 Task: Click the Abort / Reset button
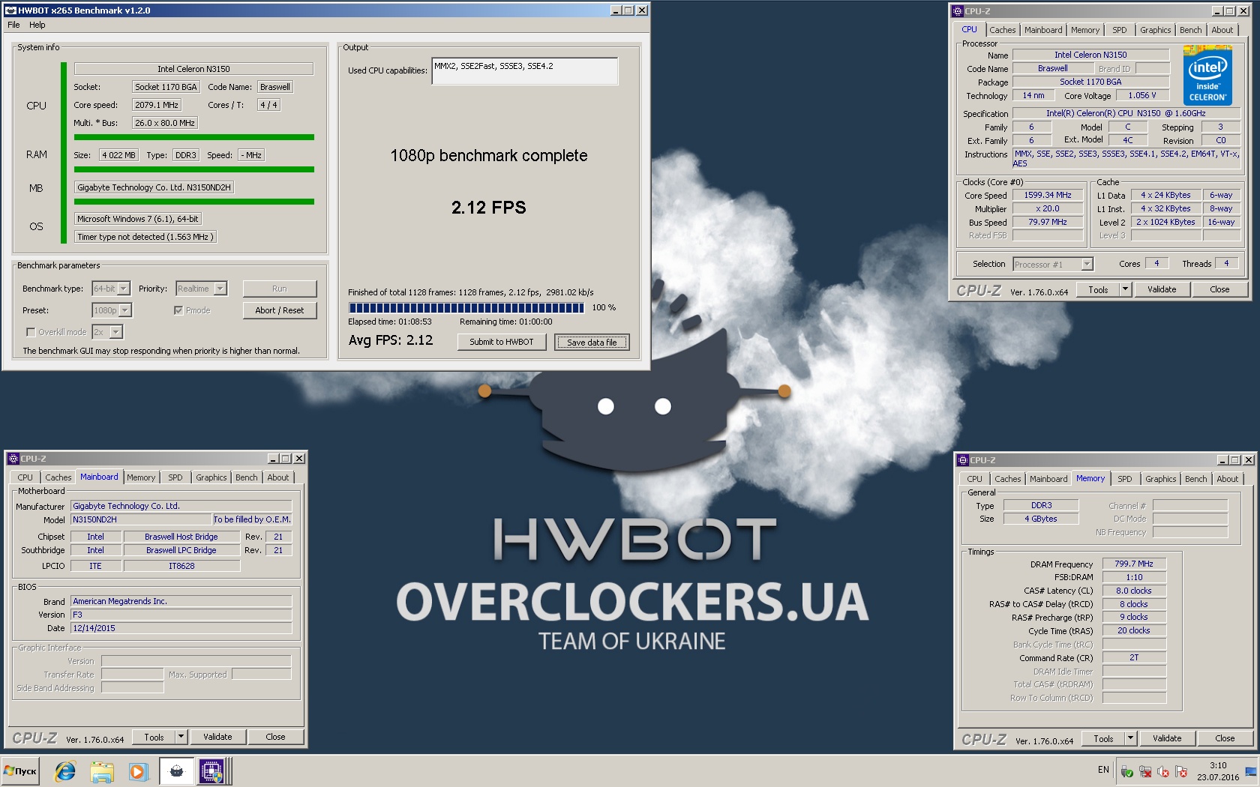pyautogui.click(x=280, y=310)
